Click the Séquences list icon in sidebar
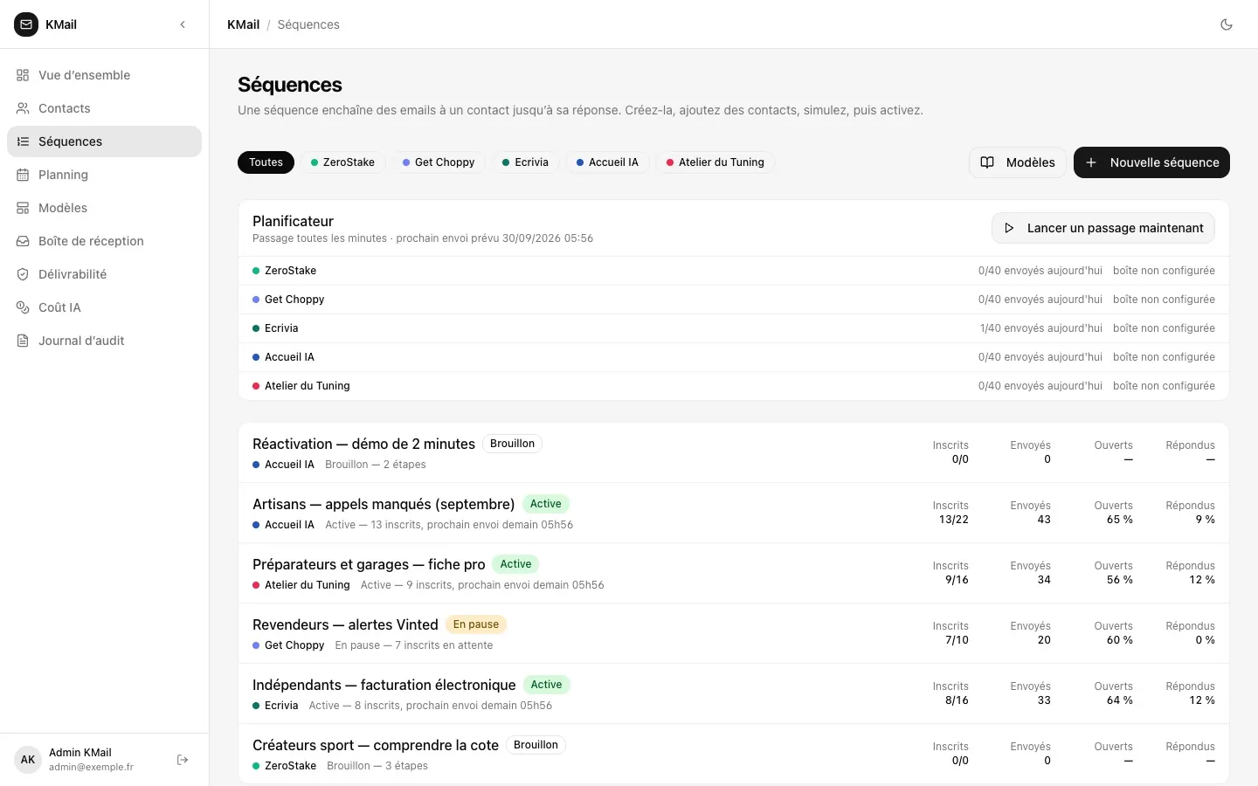This screenshot has height=786, width=1258. [x=23, y=141]
